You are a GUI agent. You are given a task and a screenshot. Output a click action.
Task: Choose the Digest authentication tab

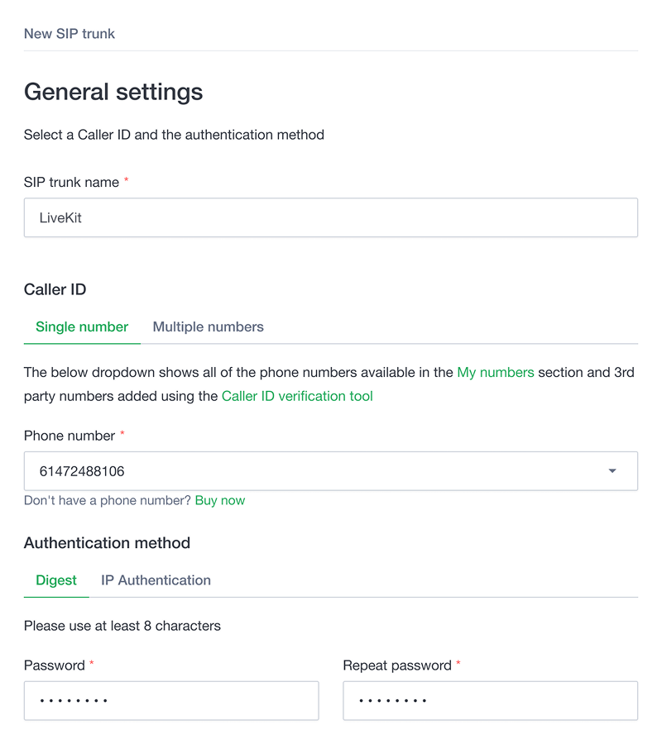point(56,580)
